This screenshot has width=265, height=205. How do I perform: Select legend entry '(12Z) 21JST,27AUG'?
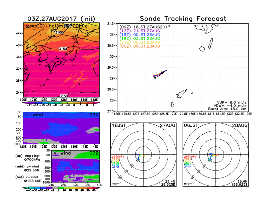[x=140, y=31]
